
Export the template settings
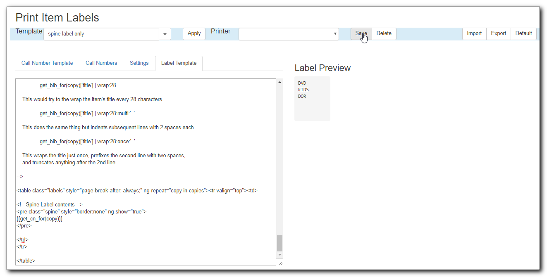click(x=498, y=34)
